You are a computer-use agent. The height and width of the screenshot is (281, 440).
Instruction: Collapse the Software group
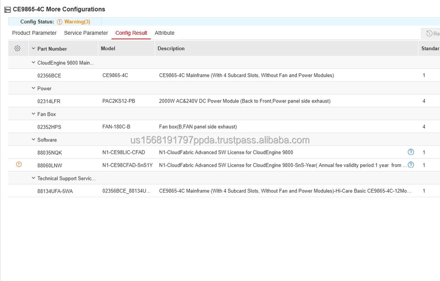(x=33, y=140)
